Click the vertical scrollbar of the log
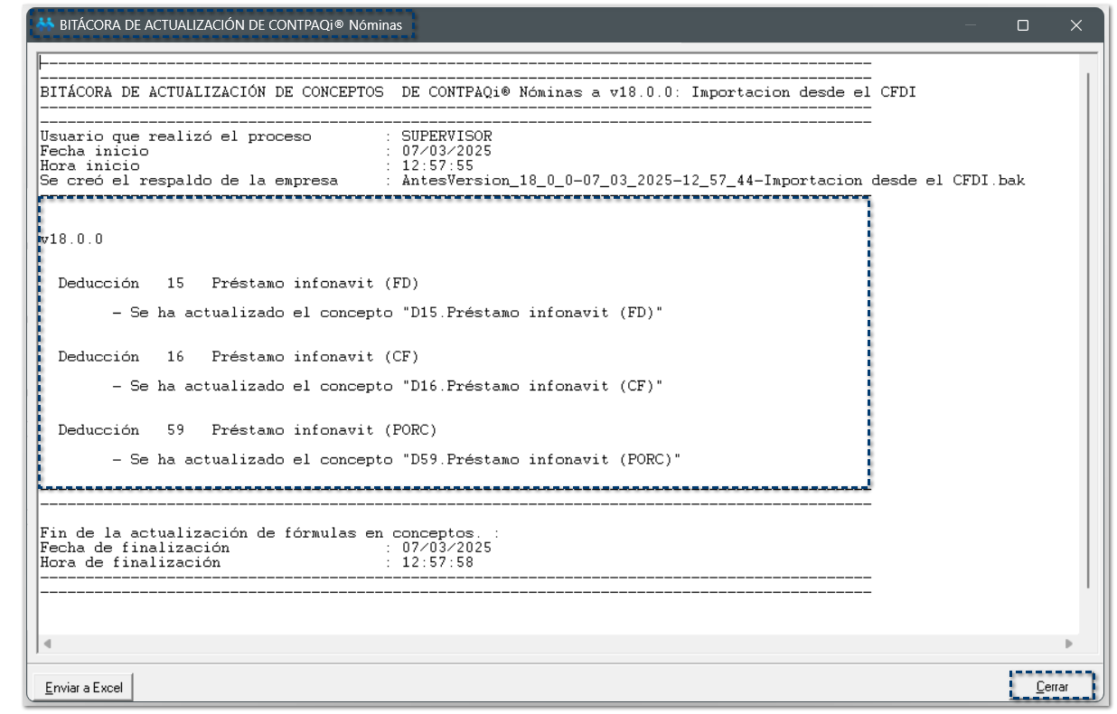The width and height of the screenshot is (1117, 714). 1087,330
